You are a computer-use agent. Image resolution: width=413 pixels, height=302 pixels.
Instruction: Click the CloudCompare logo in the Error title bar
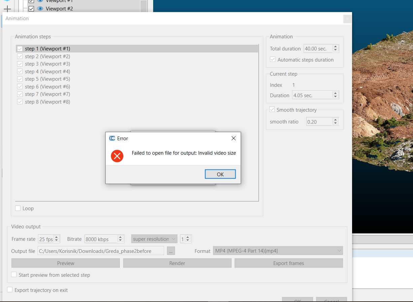(x=112, y=138)
